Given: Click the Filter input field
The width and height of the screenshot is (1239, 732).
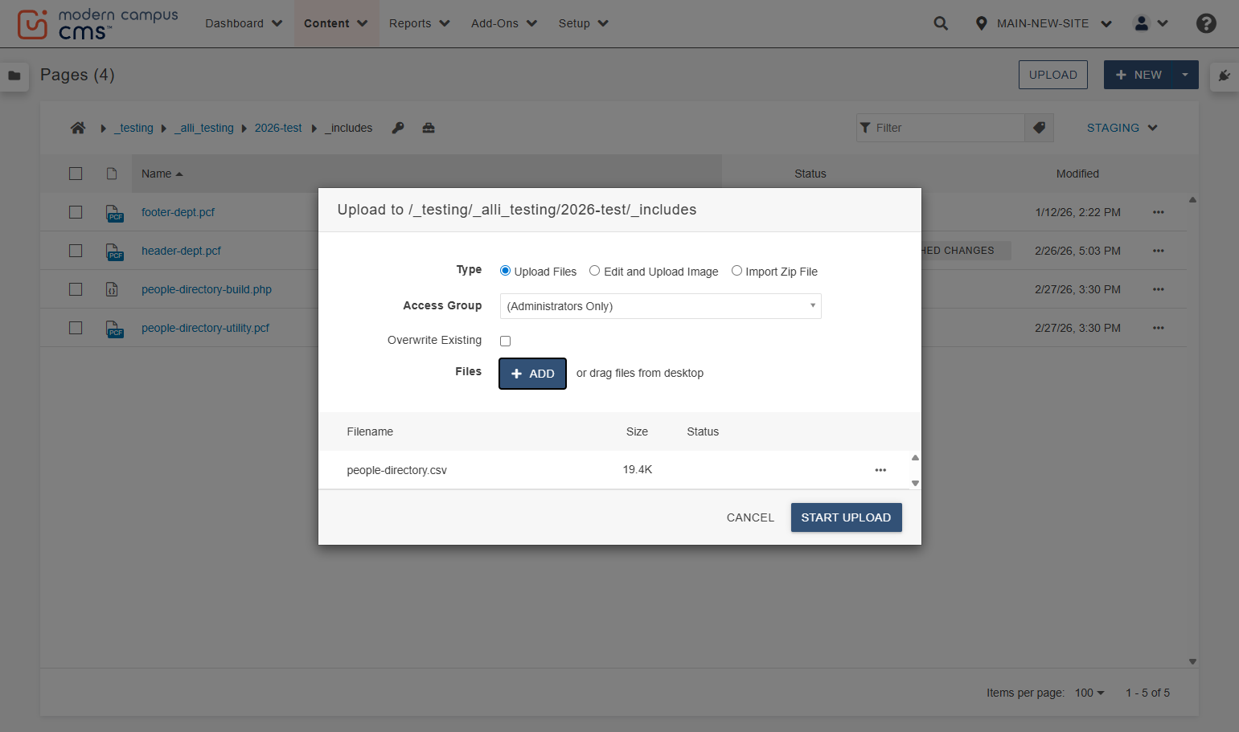Looking at the screenshot, I should 941,128.
